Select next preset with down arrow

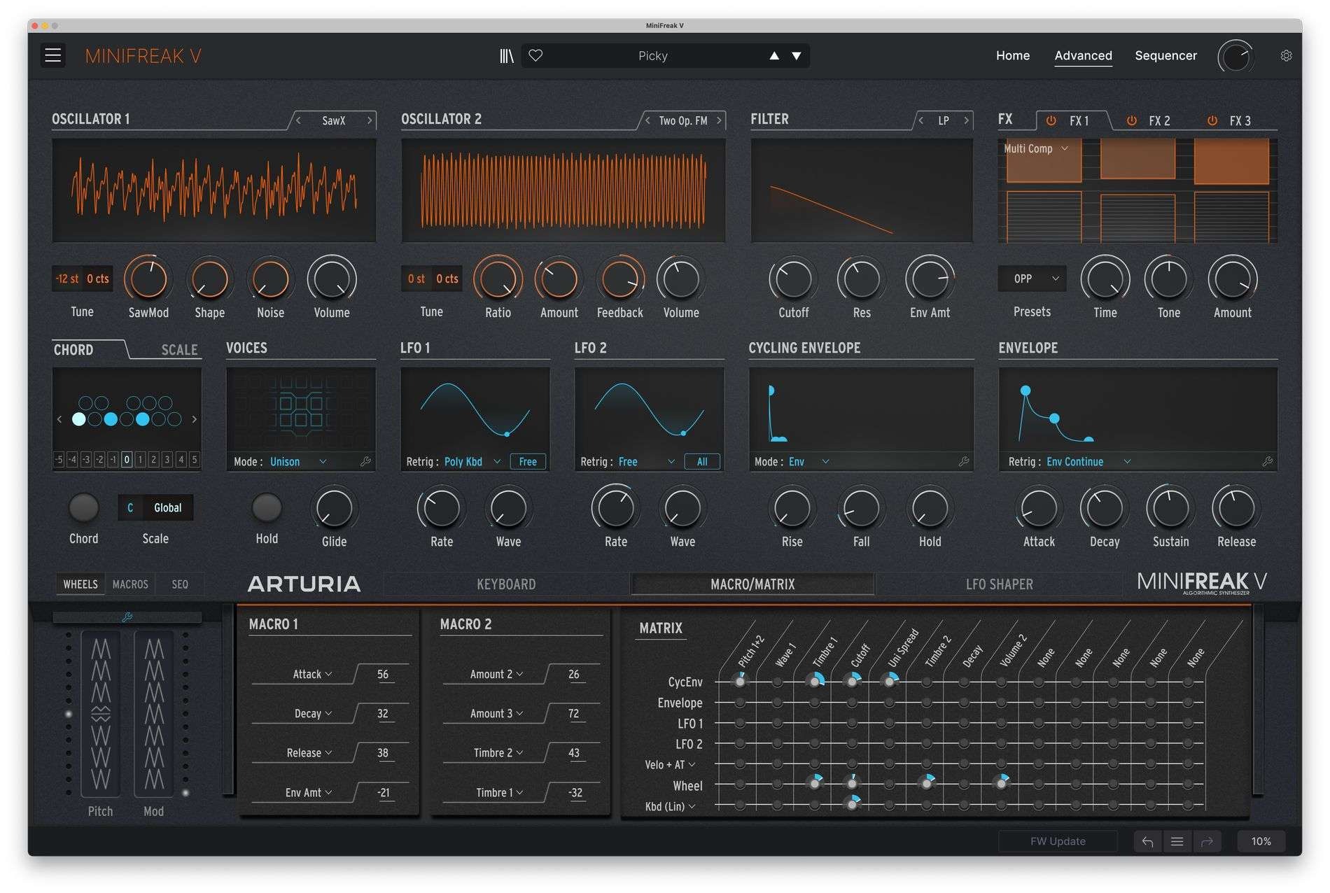(796, 56)
